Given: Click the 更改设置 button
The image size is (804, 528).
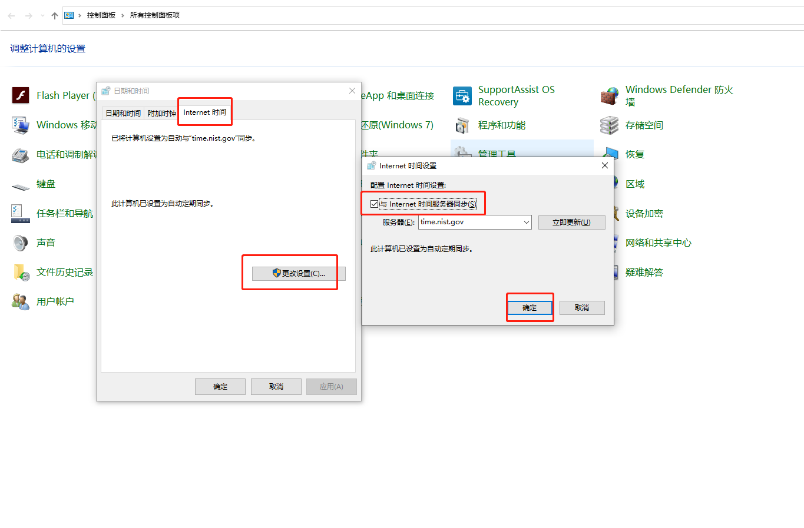Looking at the screenshot, I should tap(299, 274).
